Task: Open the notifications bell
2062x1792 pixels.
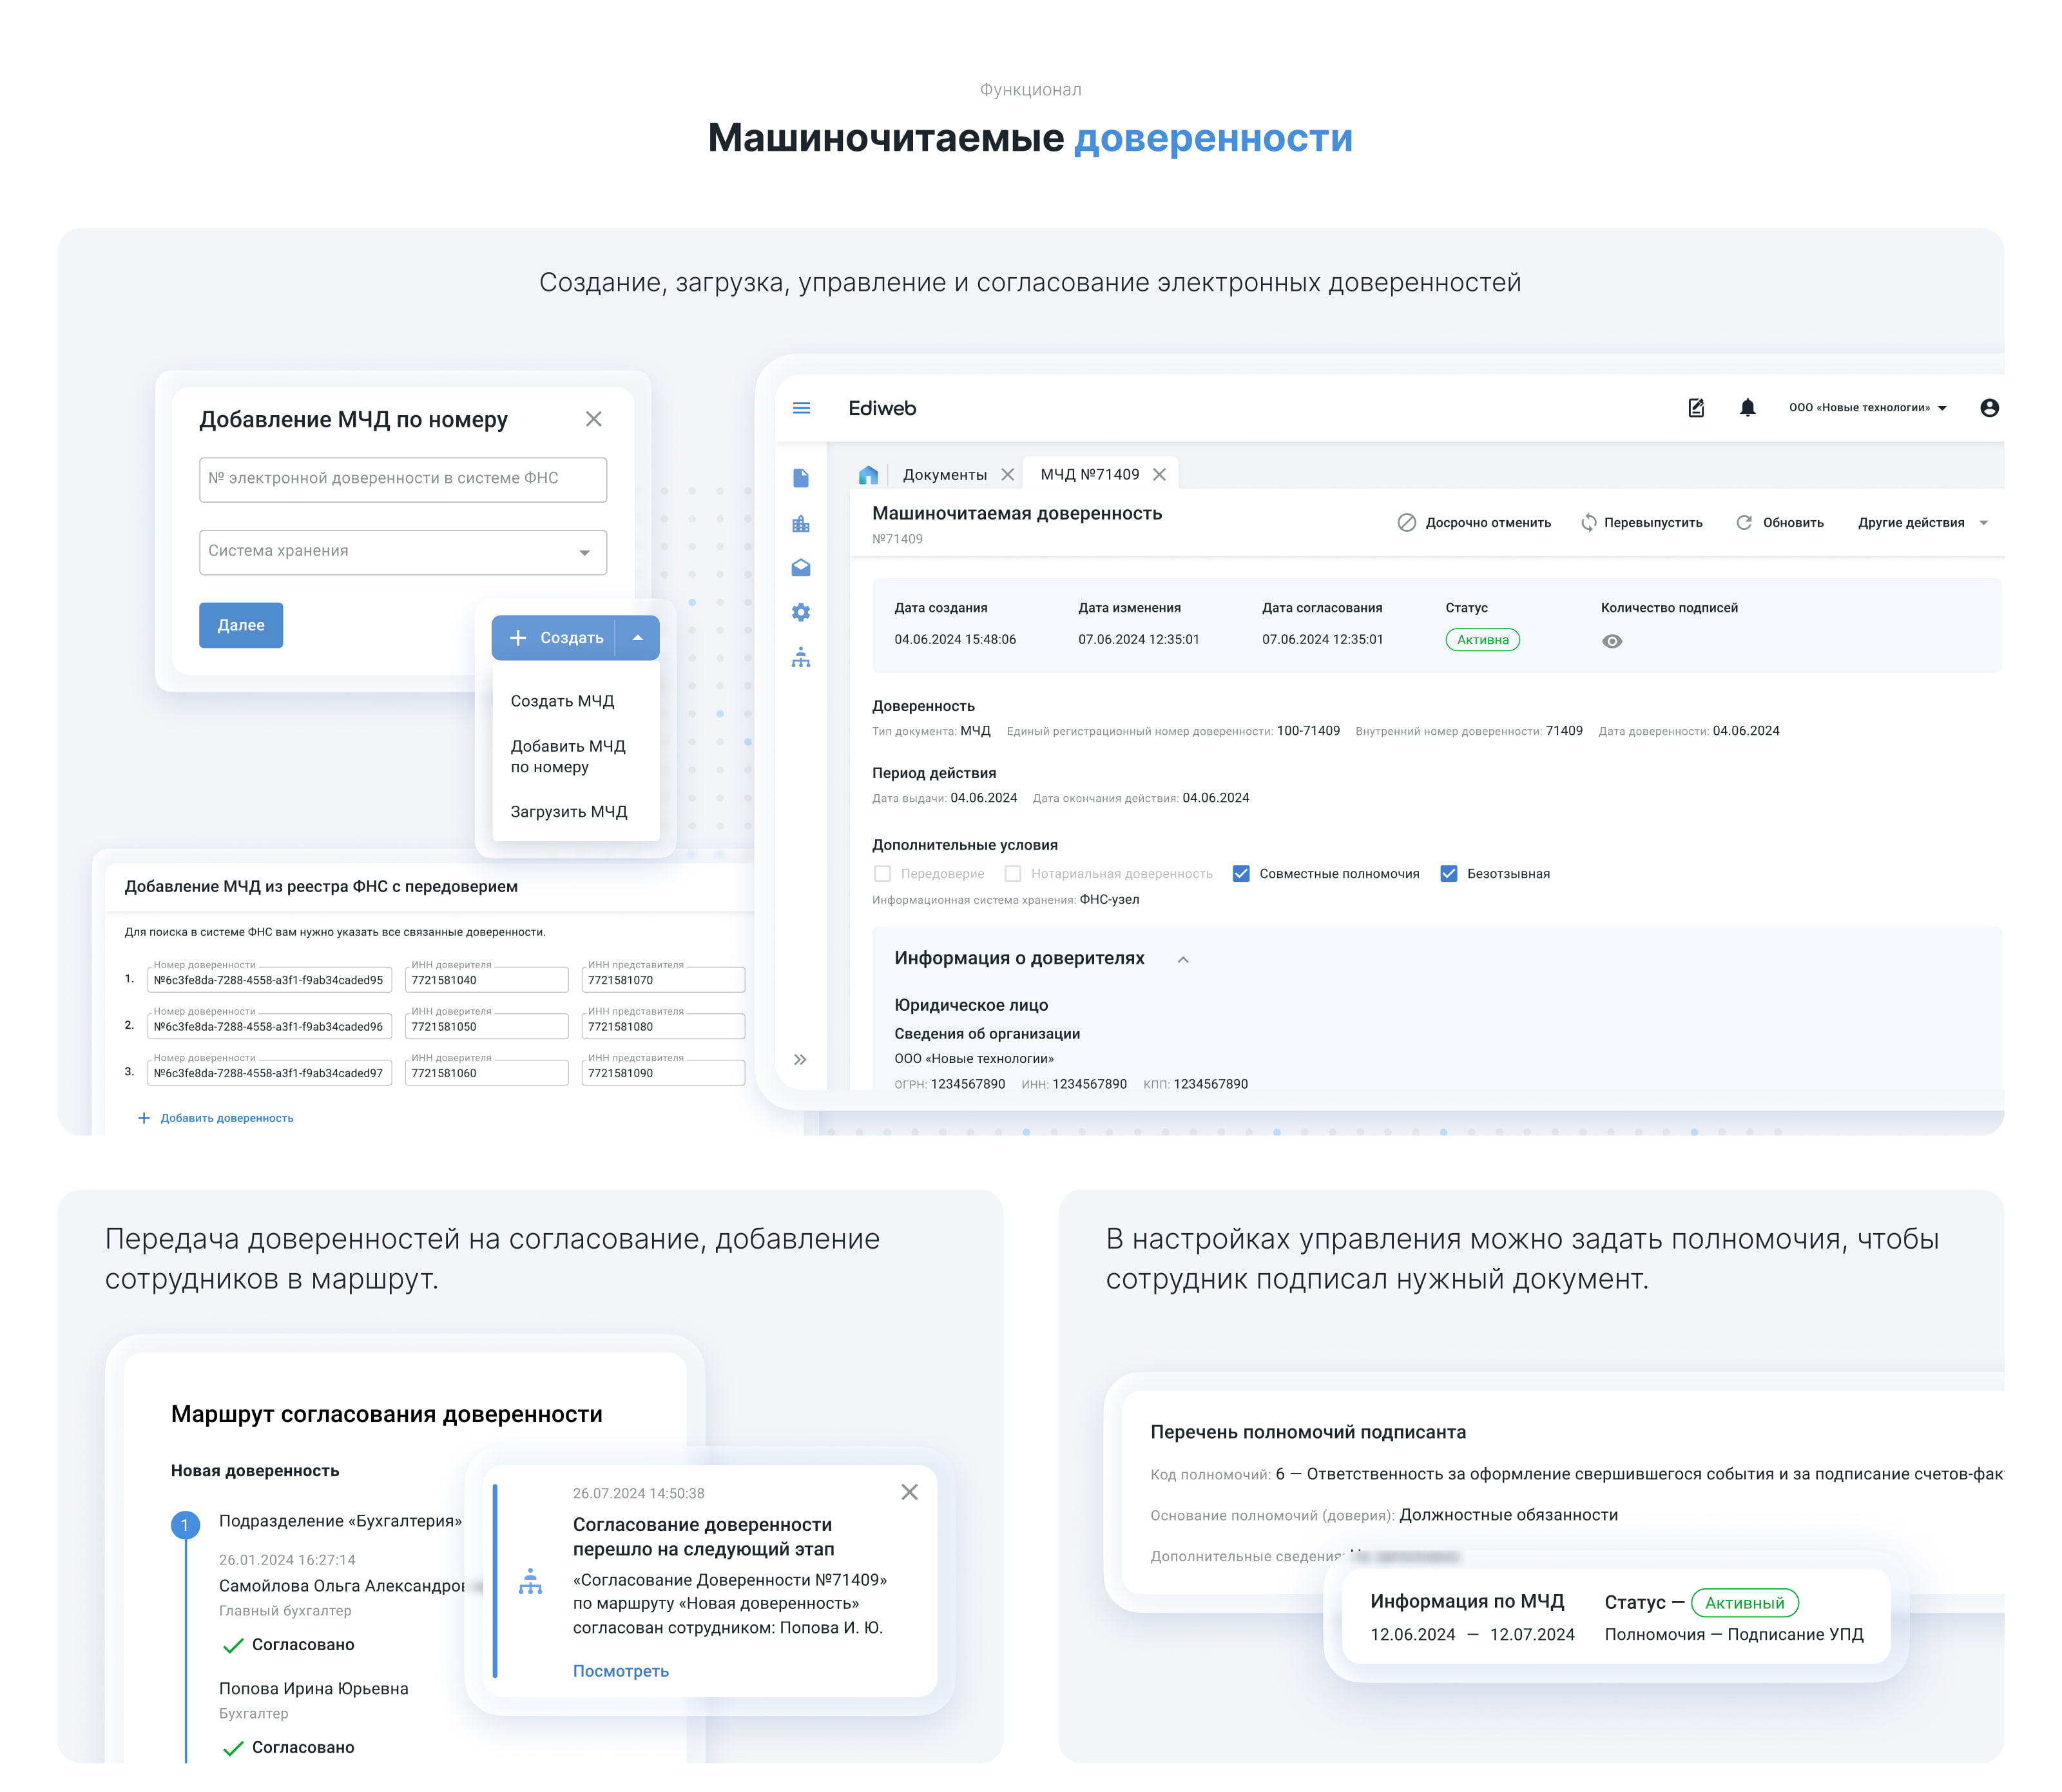Action: coord(1747,408)
